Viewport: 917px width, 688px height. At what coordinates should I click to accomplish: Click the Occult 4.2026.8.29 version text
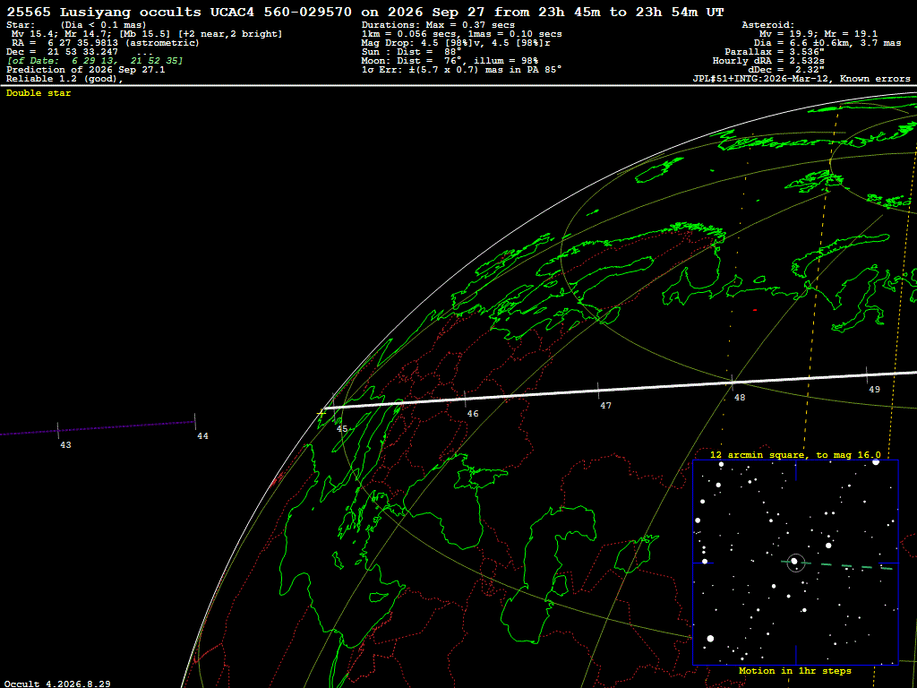(57, 684)
